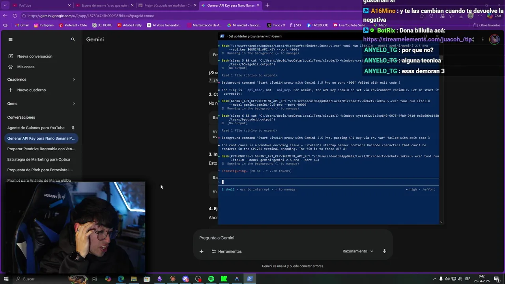505x284 pixels.
Task: Open the Masterización de A... bookmark
Action: tap(204, 25)
